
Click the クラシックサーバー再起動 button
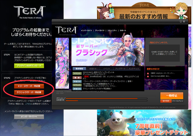29,92
